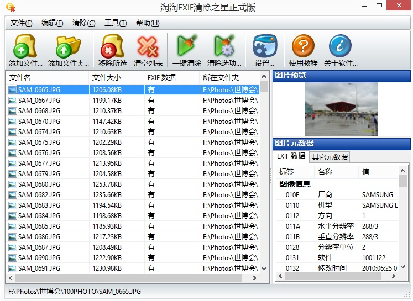
Task: Click the file icon of SAM_0667.JPG
Action: point(12,101)
